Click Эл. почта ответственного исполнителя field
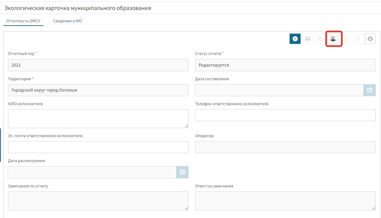 pos(98,147)
